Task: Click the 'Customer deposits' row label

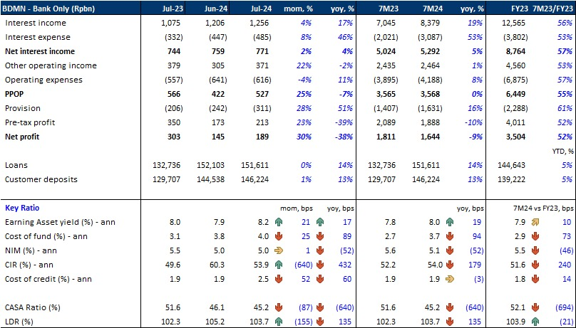Action: [x=41, y=179]
